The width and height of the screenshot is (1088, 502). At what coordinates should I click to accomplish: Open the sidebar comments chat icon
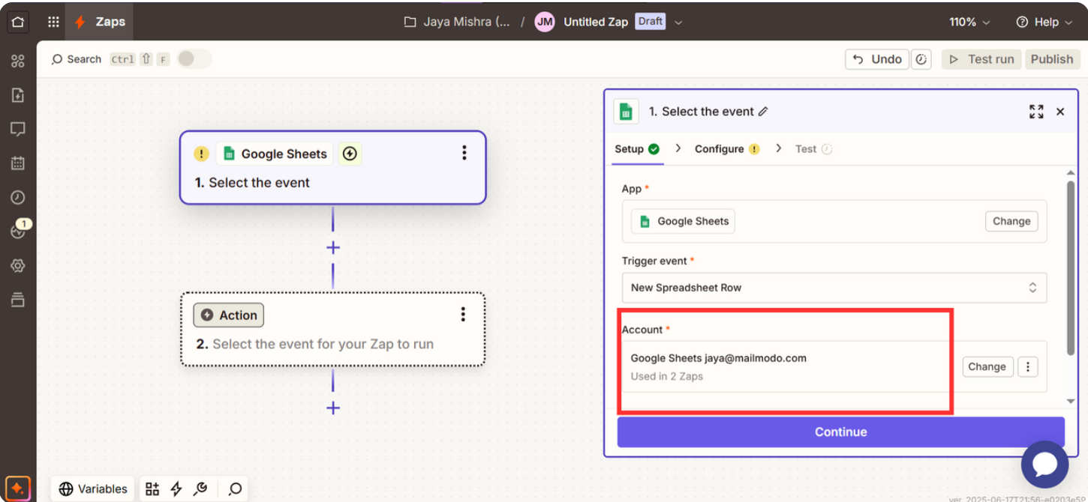(18, 129)
